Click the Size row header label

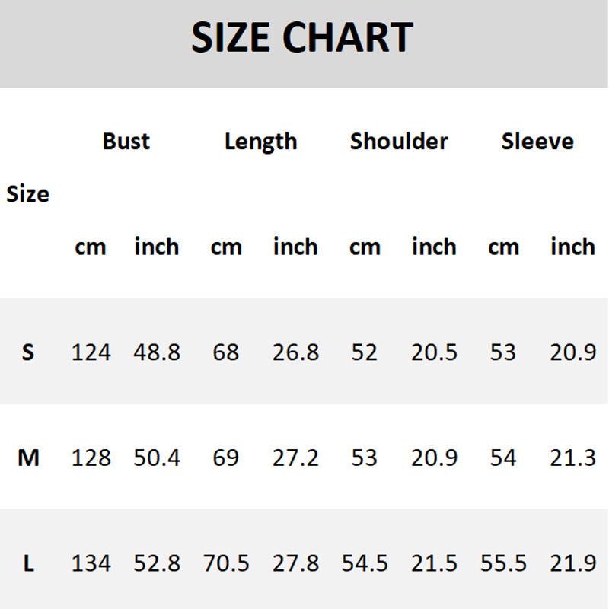(28, 194)
